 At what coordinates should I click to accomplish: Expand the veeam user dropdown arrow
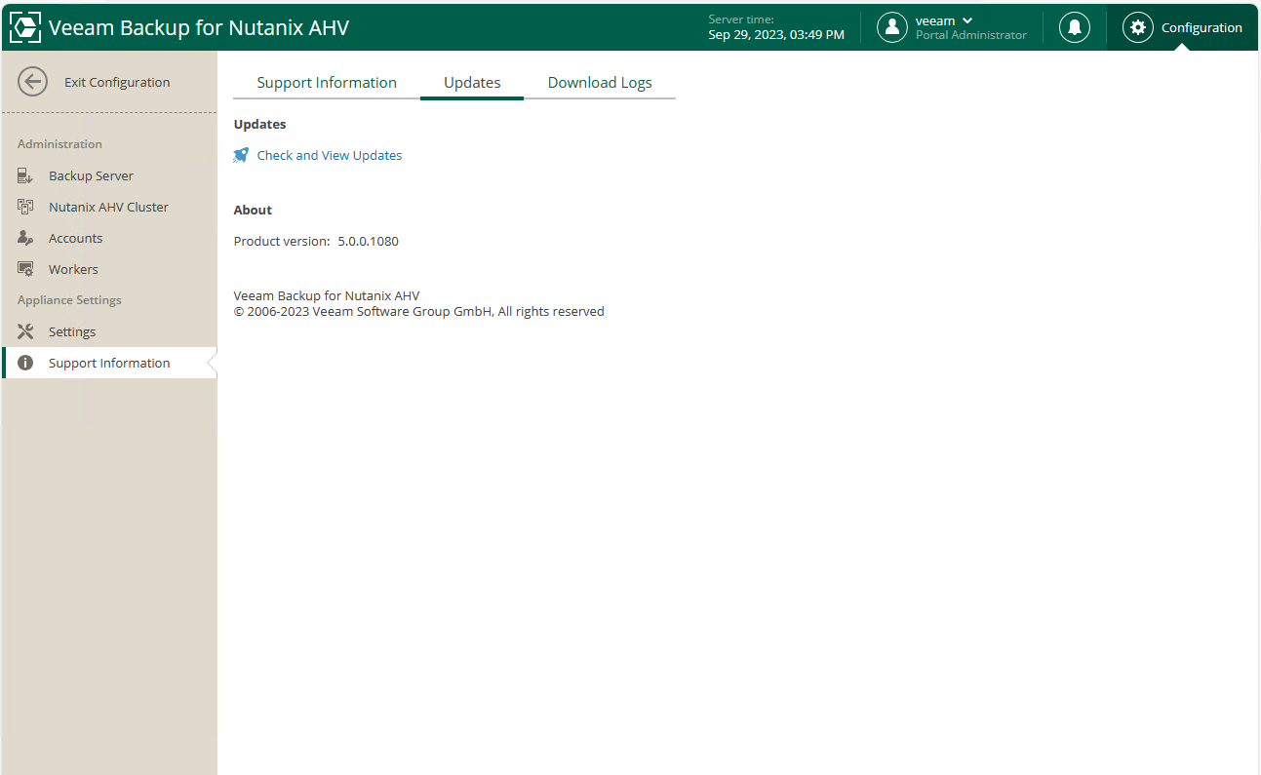pos(967,20)
